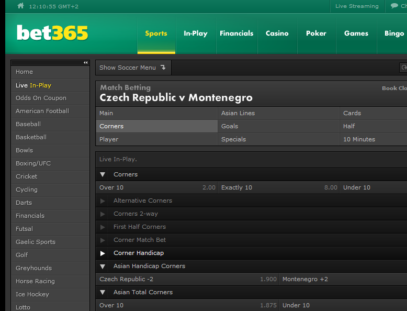
Task: Select the Under 10 corners bet in Corners section
Action: point(374,187)
